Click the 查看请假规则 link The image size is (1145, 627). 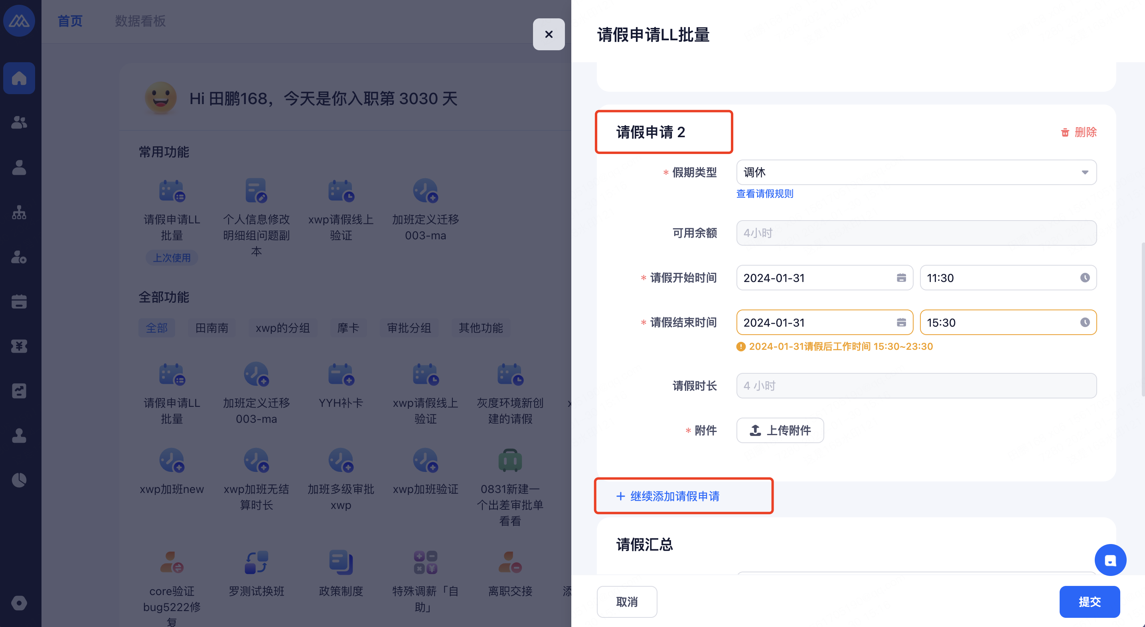(x=764, y=194)
